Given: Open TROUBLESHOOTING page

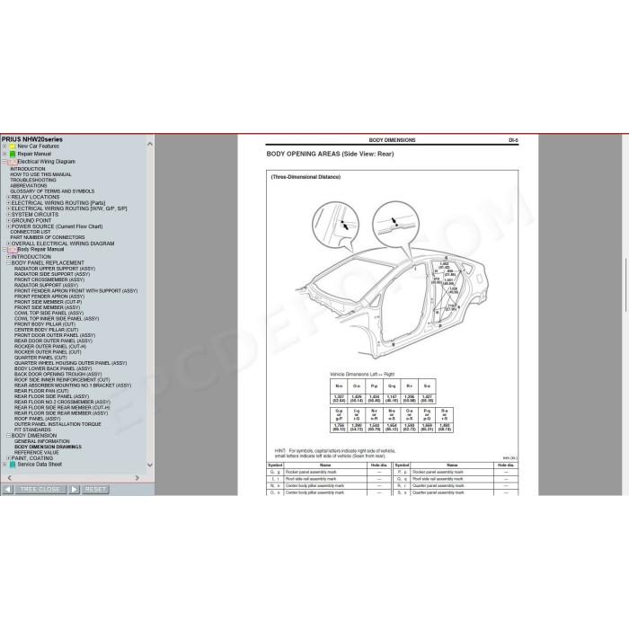Looking at the screenshot, I should (33, 180).
